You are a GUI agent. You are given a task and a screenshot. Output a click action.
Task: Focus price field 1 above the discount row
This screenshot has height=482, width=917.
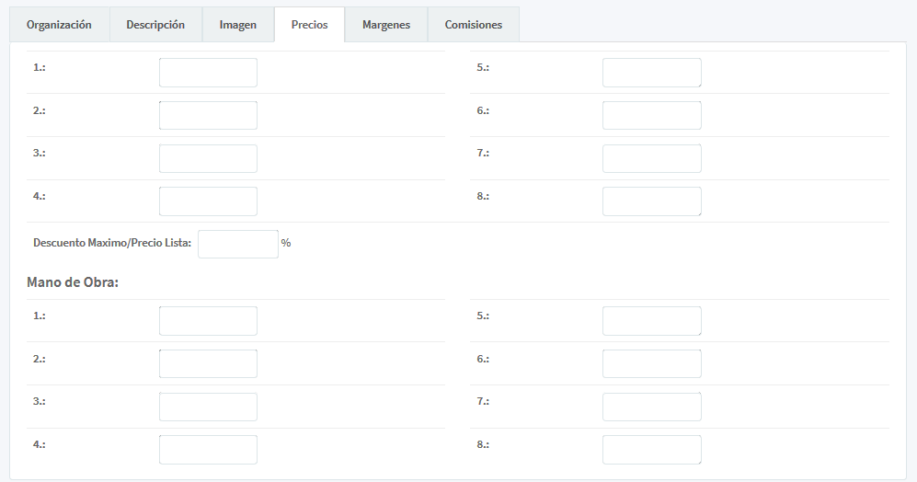[208, 73]
